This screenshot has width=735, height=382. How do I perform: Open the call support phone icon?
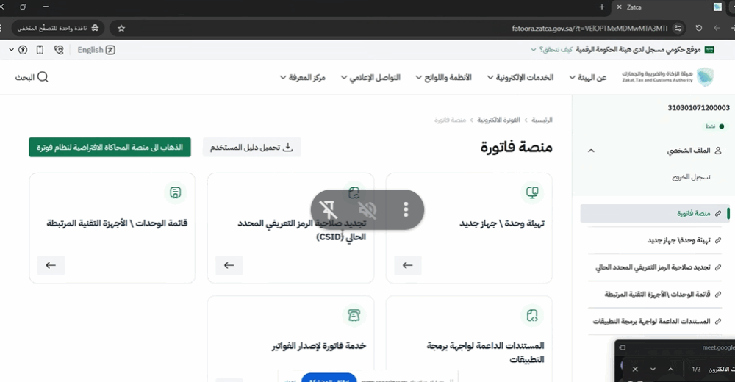(x=59, y=50)
